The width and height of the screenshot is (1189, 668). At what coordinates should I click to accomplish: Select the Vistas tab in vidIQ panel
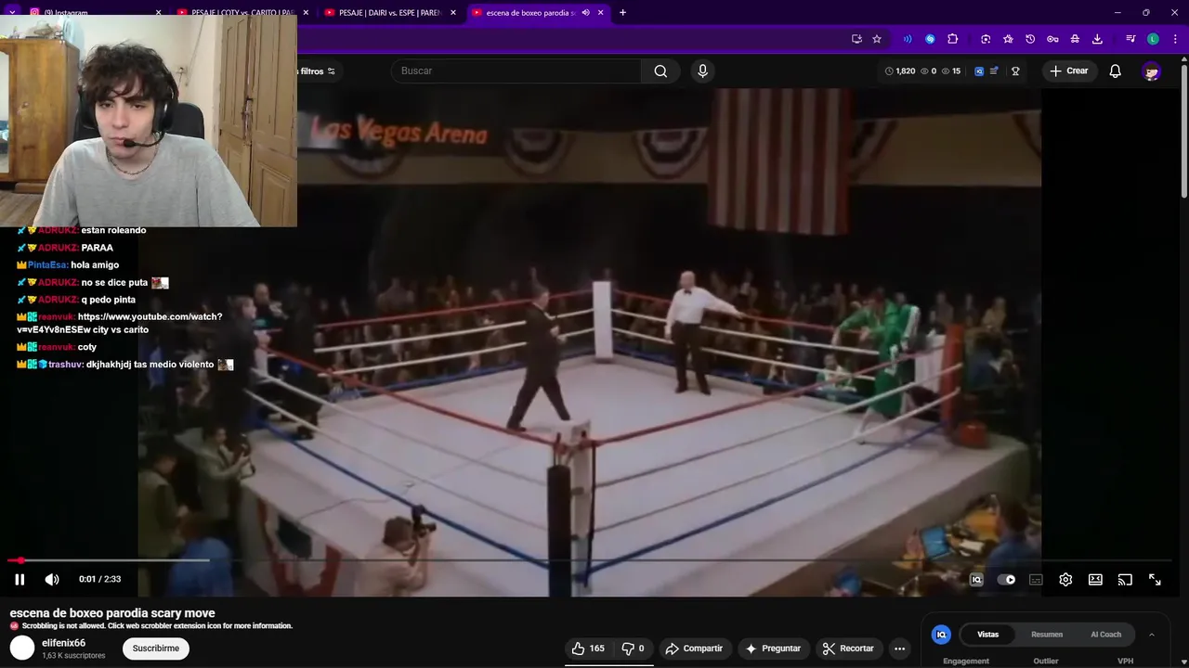(987, 635)
